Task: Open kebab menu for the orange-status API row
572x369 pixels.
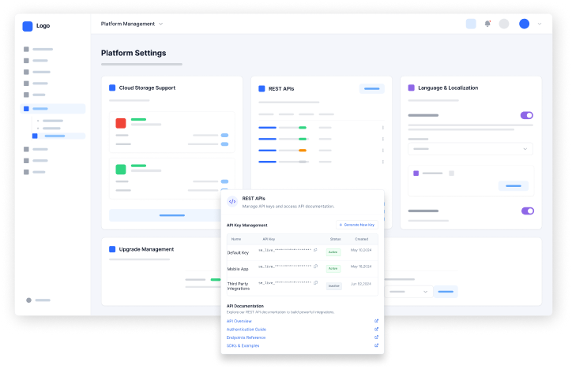Action: tap(382, 151)
